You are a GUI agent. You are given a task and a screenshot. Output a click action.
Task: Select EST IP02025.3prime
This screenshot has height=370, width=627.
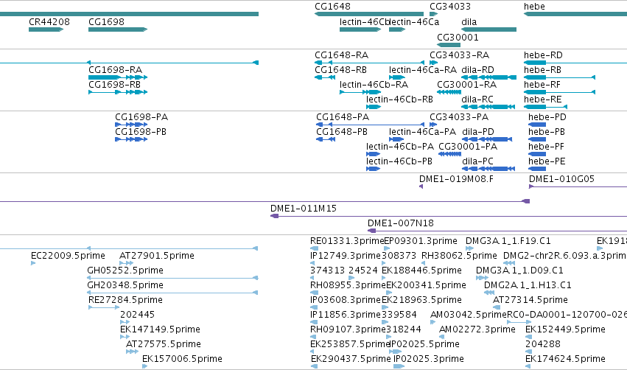pyautogui.click(x=399, y=366)
